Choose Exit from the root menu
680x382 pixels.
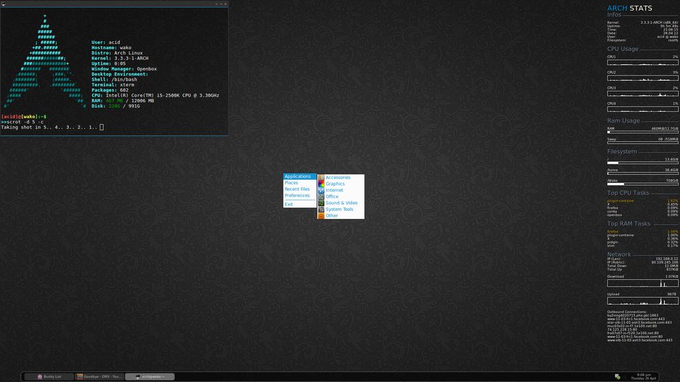point(289,204)
